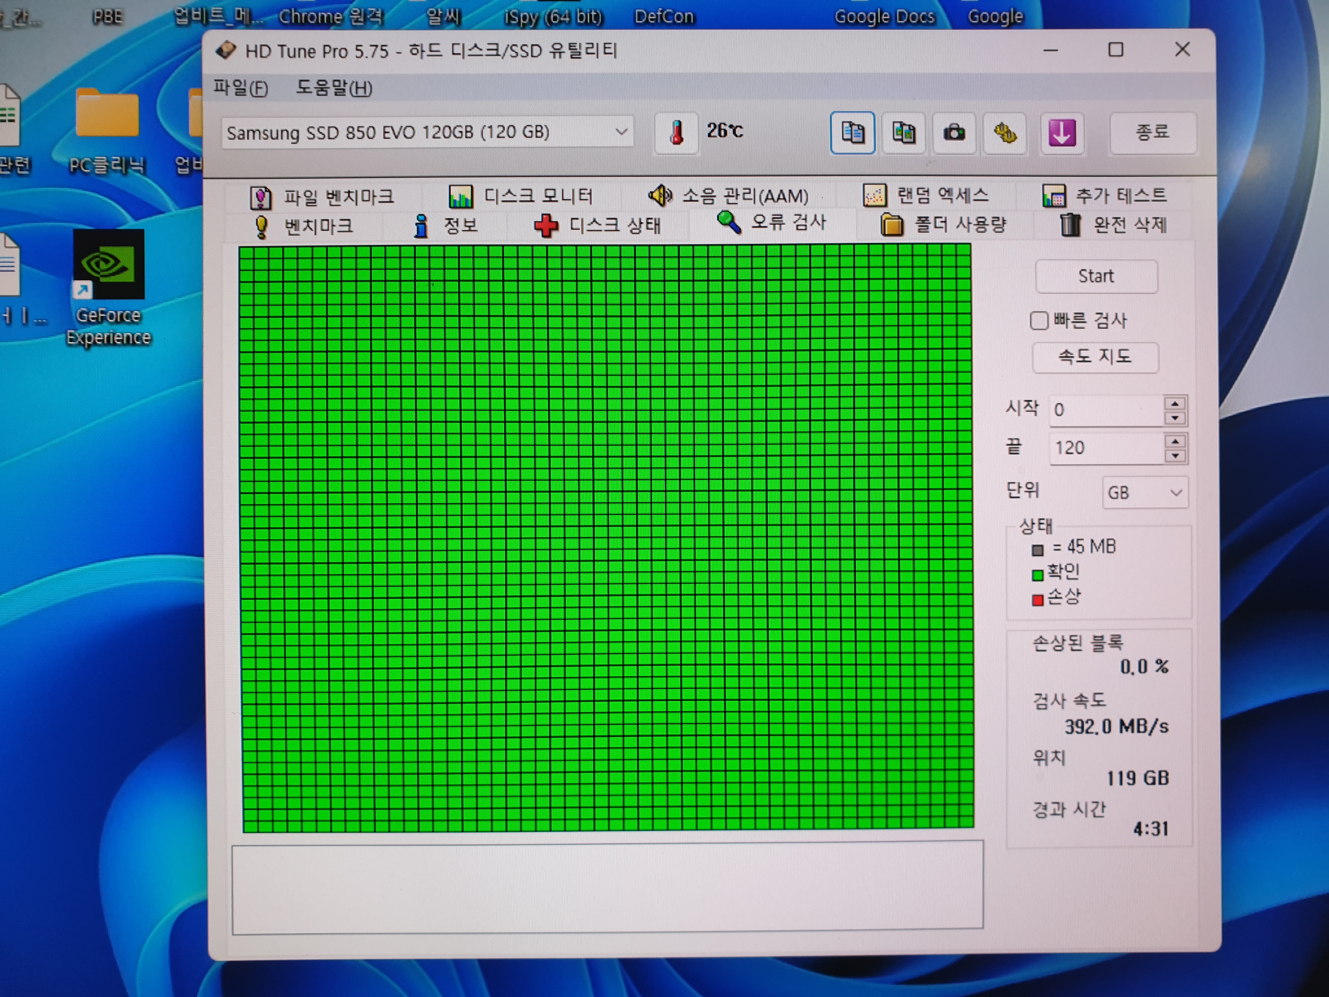
Task: Click the Chrome 원격 desktop shortcut label
Action: pos(331,16)
